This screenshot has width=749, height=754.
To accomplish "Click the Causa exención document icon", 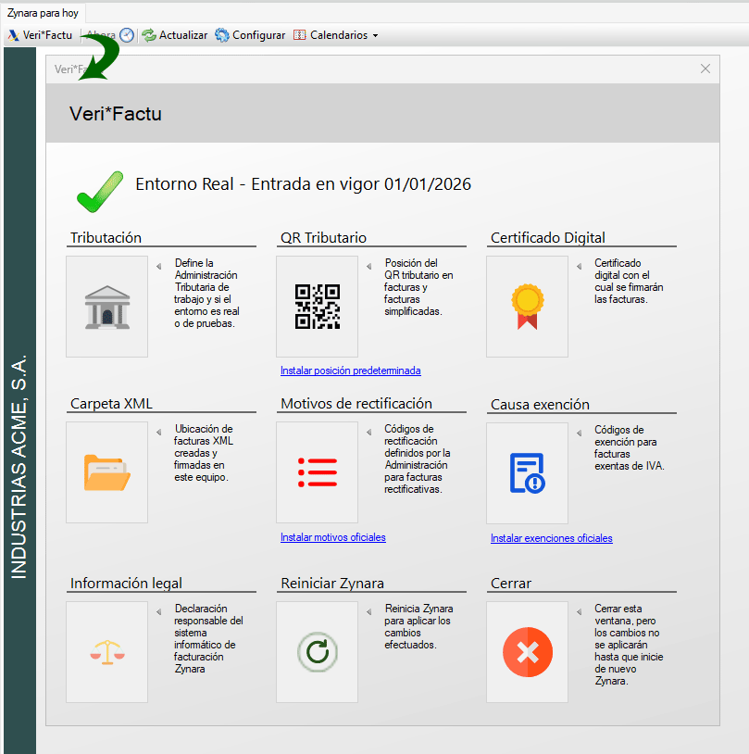I will 527,472.
